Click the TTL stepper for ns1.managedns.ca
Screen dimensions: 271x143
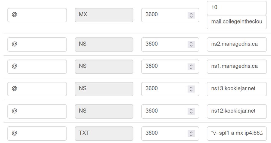pyautogui.click(x=191, y=67)
